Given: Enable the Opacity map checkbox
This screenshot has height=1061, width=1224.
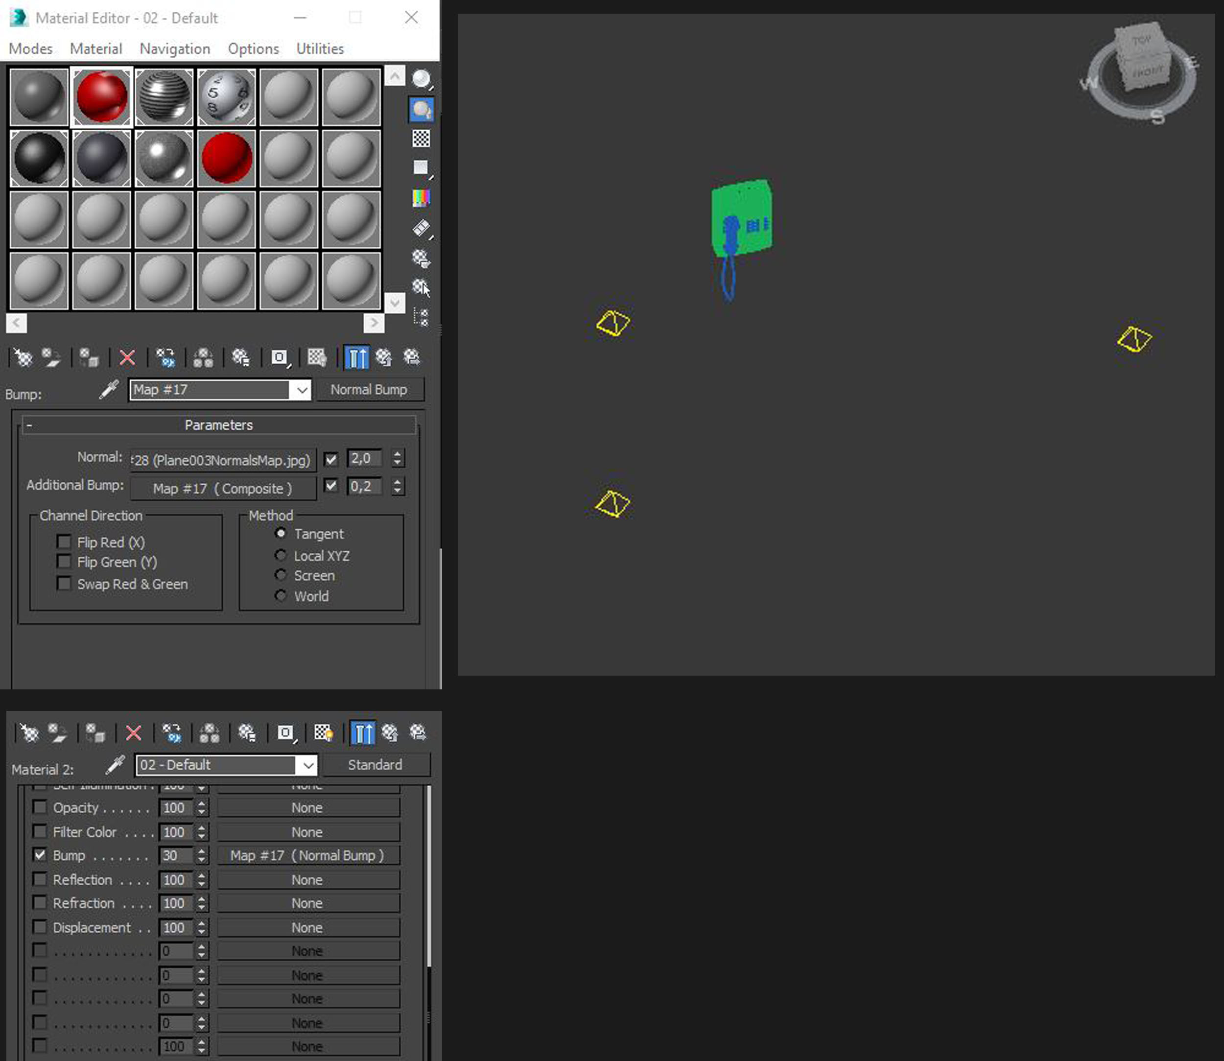Looking at the screenshot, I should tap(40, 807).
